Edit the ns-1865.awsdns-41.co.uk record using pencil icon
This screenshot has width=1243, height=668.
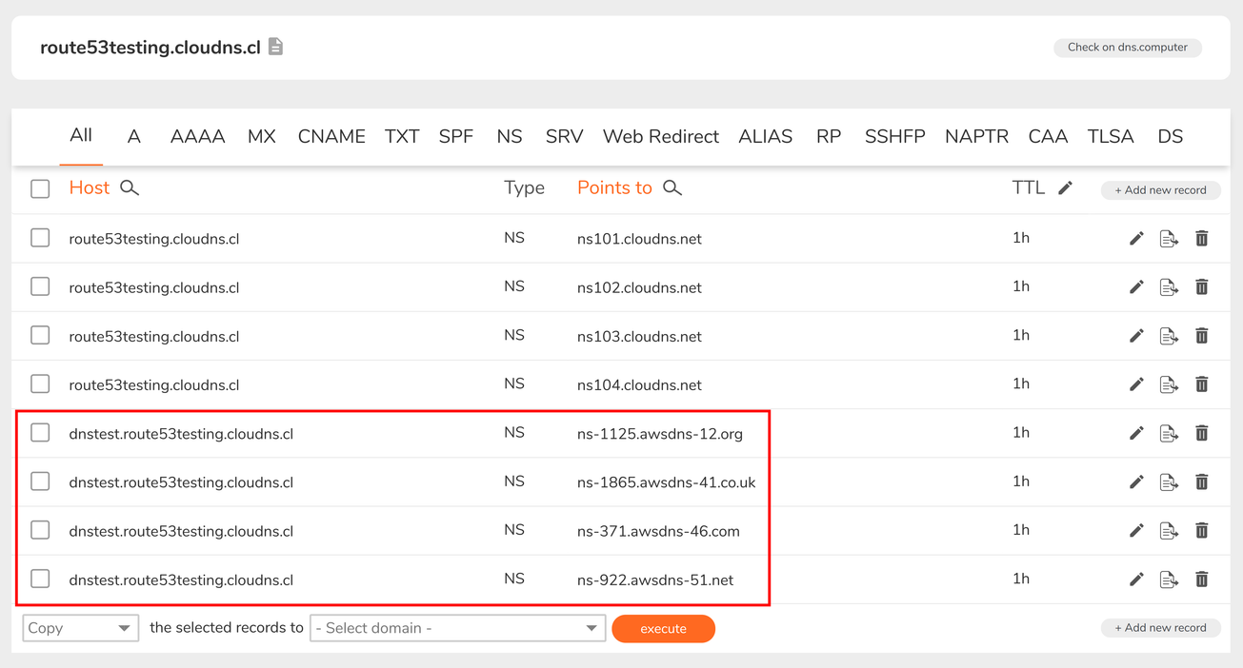(1136, 481)
